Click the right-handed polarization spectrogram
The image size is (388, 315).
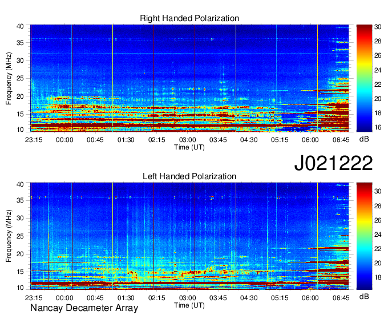[x=189, y=78]
